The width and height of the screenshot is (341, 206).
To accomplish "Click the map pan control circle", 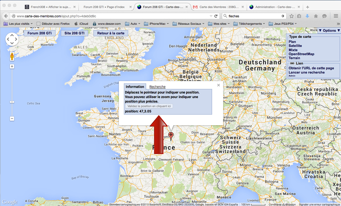I will click(x=12, y=39).
